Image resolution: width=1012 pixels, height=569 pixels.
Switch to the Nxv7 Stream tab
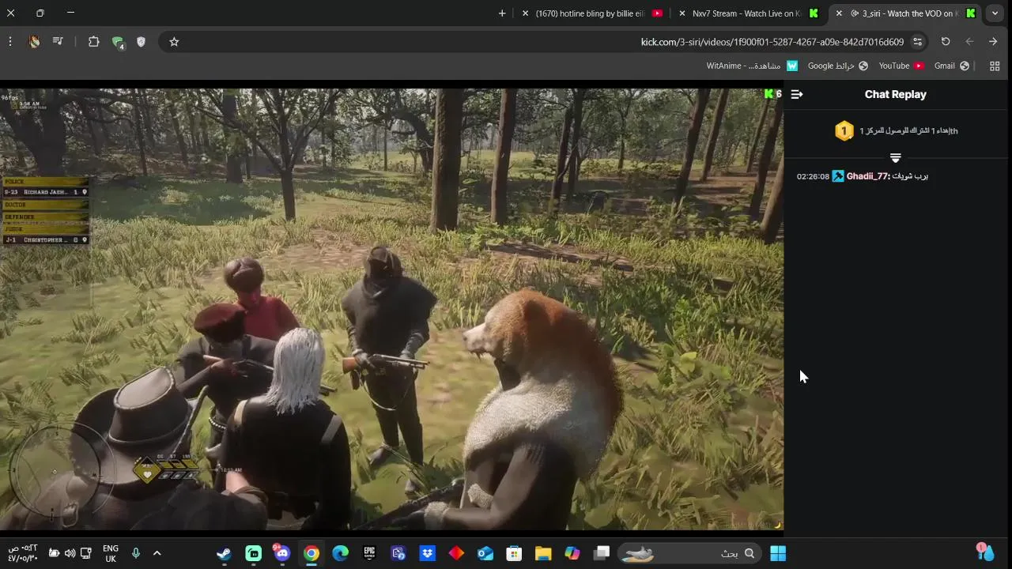750,13
